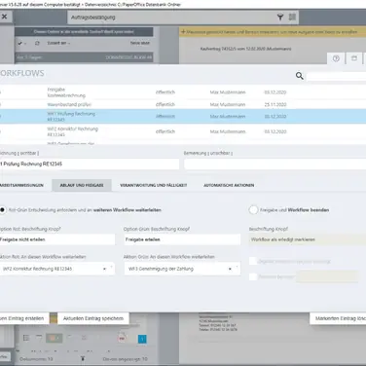The width and height of the screenshot is (366, 366).
Task: Select Freigabe und Workflow beenden radio option
Action: [x=253, y=210]
